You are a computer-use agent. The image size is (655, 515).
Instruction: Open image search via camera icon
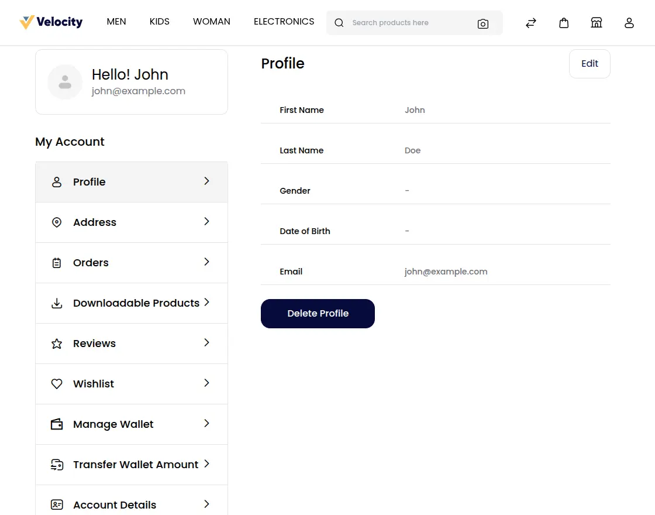click(483, 23)
